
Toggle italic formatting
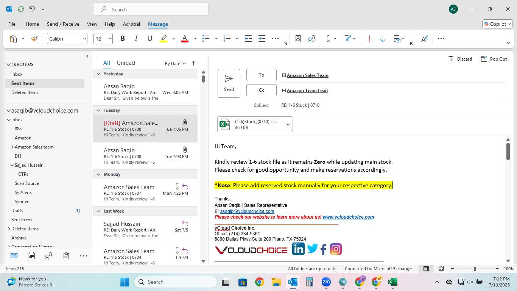[136, 39]
